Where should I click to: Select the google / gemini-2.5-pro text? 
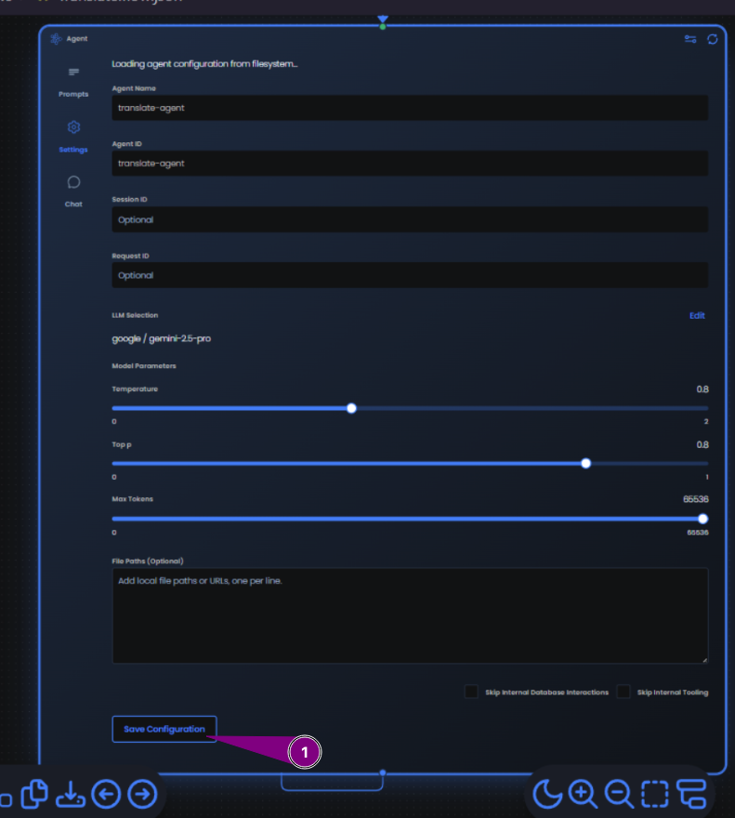coord(161,338)
